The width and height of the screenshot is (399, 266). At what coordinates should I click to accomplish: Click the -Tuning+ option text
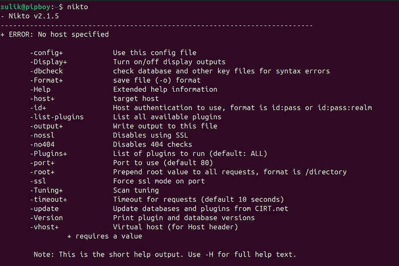tap(46, 190)
